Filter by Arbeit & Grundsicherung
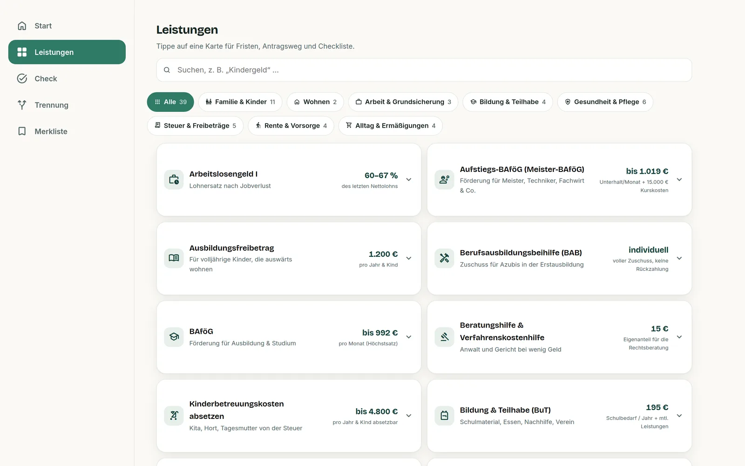The height and width of the screenshot is (466, 745). (403, 102)
